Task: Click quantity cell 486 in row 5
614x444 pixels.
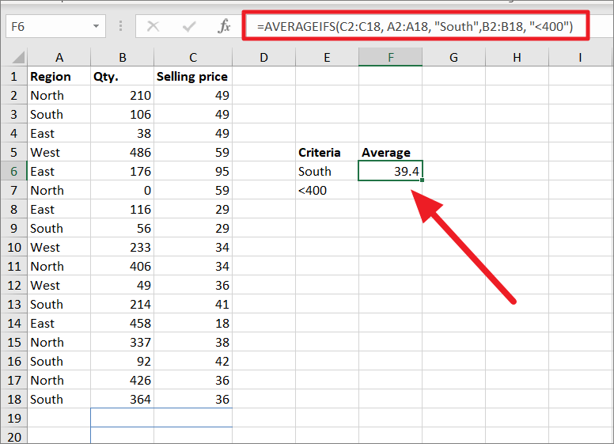Action: click(122, 152)
